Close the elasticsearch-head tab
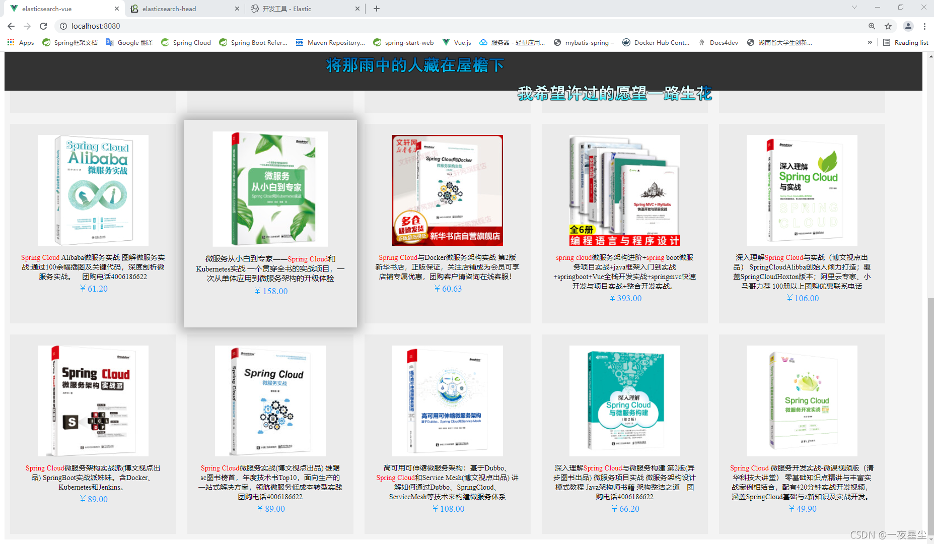This screenshot has height=544, width=934. coord(237,9)
